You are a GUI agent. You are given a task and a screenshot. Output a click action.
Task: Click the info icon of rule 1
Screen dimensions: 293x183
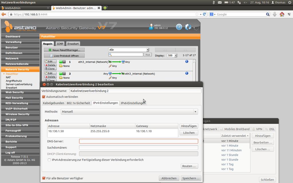(187, 61)
